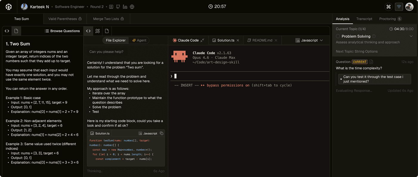This screenshot has width=418, height=177.
Task: Open the interviewer account avatar at top right
Action: click(409, 7)
